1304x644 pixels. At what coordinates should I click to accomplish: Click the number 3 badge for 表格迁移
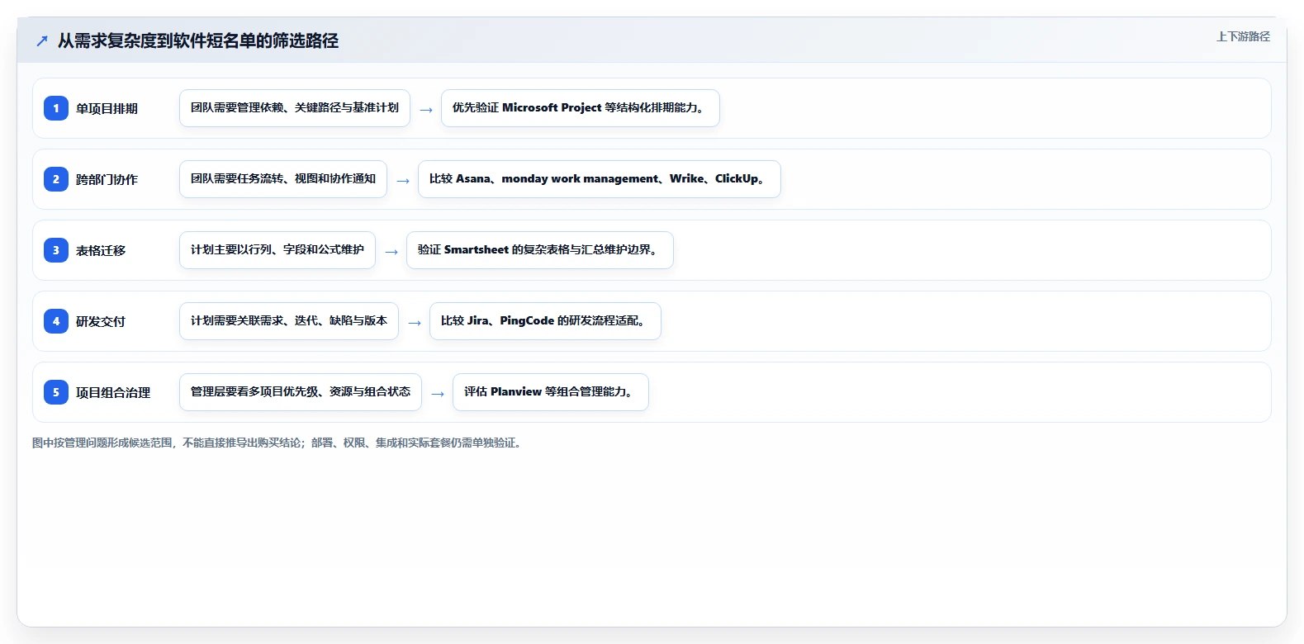(x=56, y=250)
